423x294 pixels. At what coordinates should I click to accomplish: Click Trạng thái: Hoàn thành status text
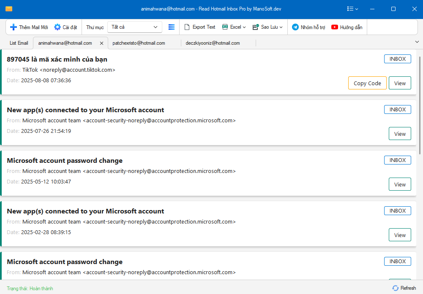click(x=30, y=289)
